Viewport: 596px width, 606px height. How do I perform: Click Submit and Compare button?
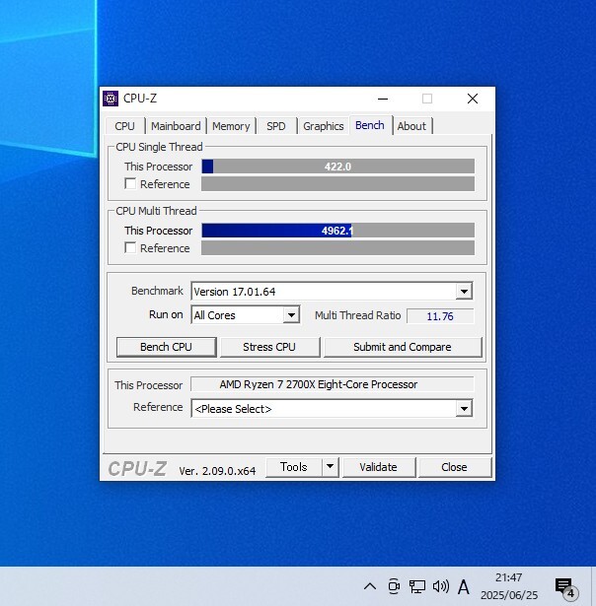point(403,347)
